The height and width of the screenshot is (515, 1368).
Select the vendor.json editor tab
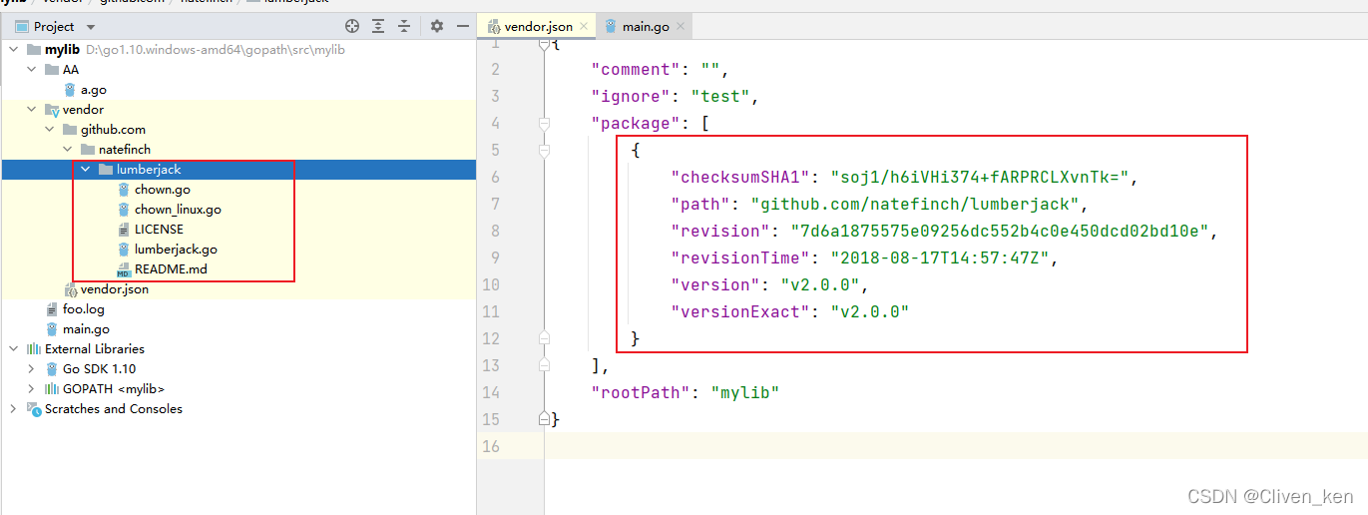(x=538, y=26)
